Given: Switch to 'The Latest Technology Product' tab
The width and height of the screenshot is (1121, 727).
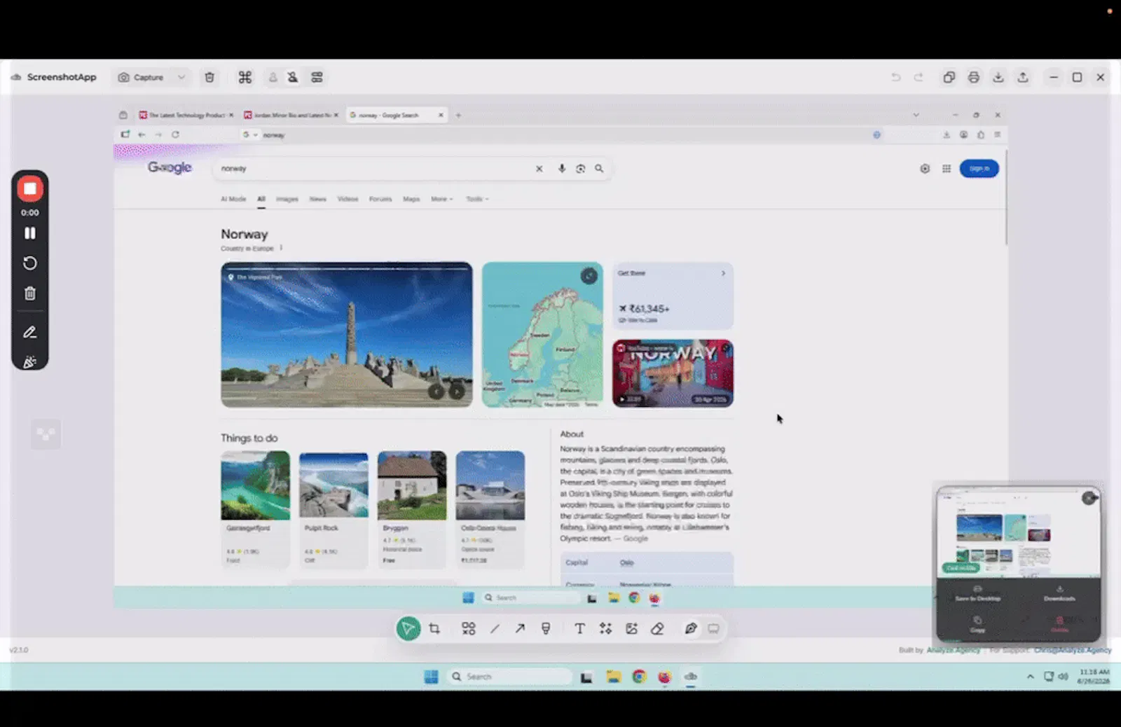Looking at the screenshot, I should point(186,115).
